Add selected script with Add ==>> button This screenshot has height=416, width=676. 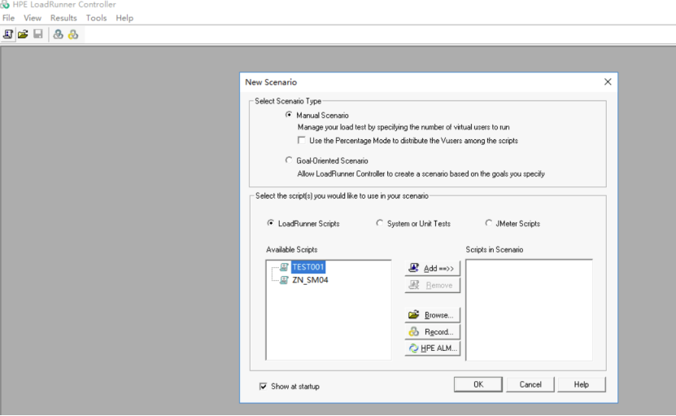pyautogui.click(x=433, y=269)
